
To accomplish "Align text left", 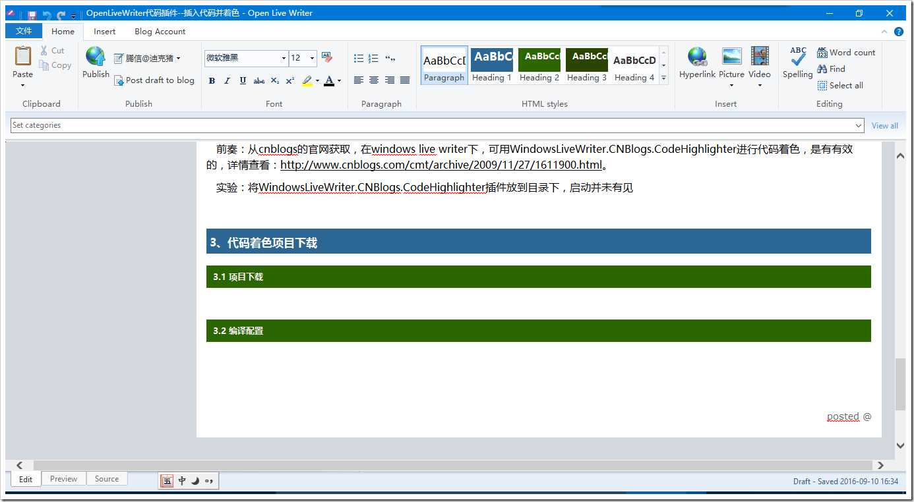I will 359,80.
